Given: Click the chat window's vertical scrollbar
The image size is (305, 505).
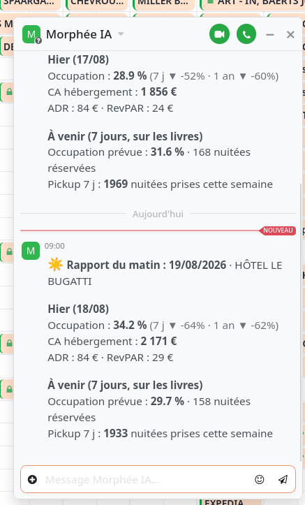Looking at the screenshot, I should tap(301, 322).
